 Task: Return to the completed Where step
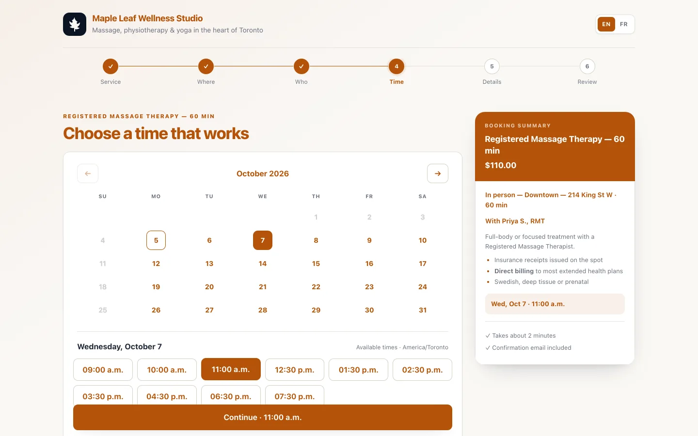[206, 66]
